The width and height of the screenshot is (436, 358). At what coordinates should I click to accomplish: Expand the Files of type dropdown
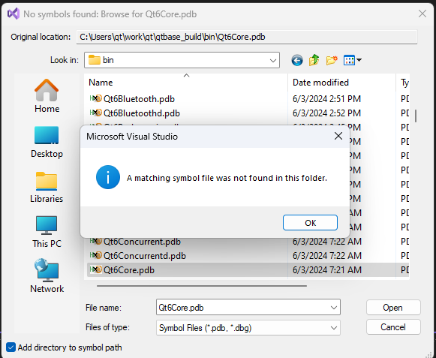pyautogui.click(x=334, y=328)
